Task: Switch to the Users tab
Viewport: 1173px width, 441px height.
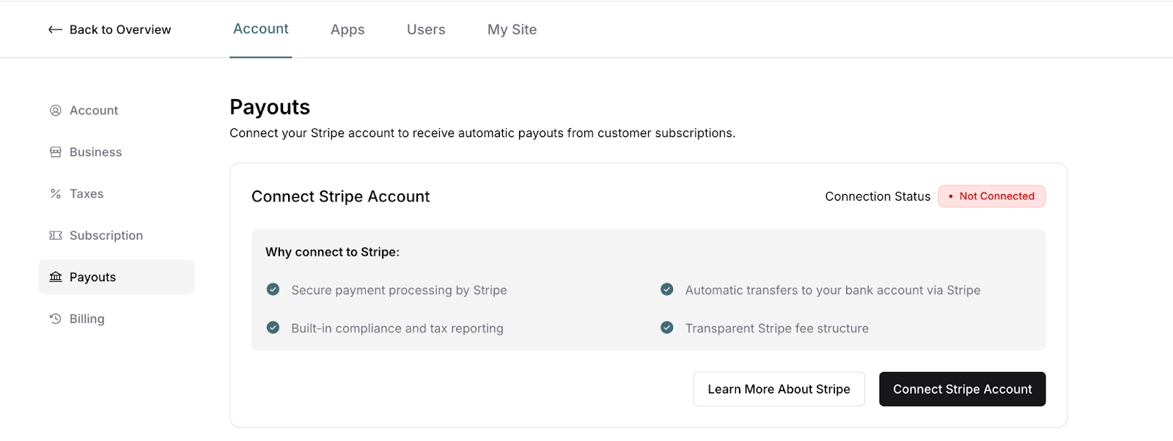Action: 426,30
